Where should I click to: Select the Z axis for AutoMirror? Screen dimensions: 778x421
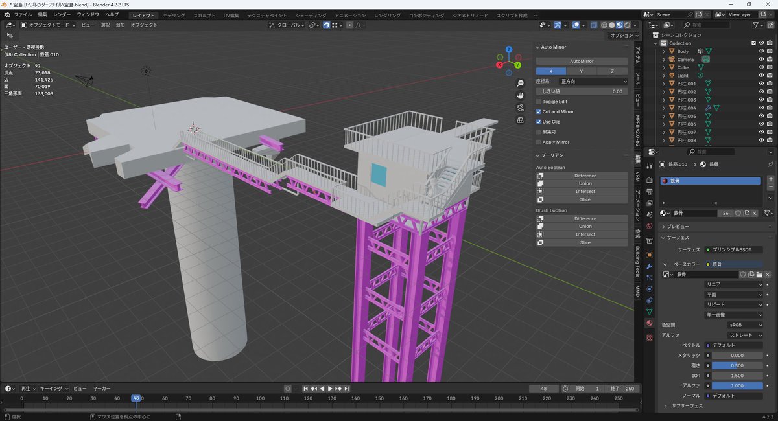tap(613, 71)
